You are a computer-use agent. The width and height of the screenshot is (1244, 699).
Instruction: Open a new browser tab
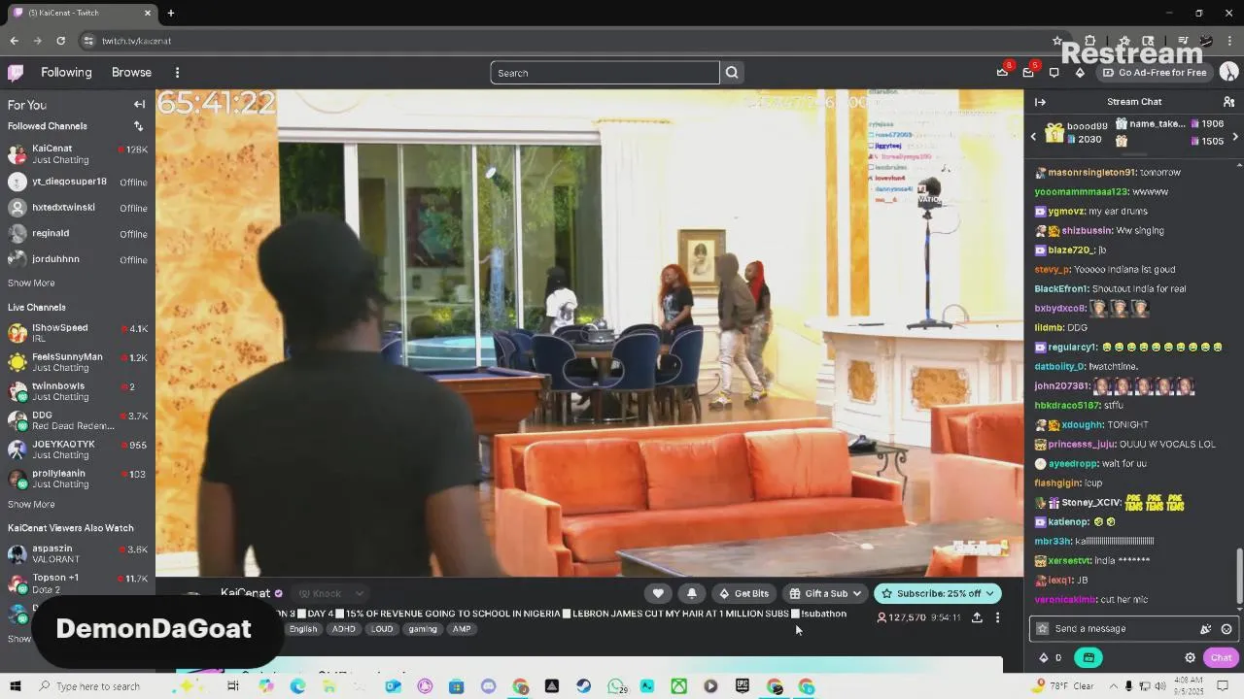(x=171, y=13)
